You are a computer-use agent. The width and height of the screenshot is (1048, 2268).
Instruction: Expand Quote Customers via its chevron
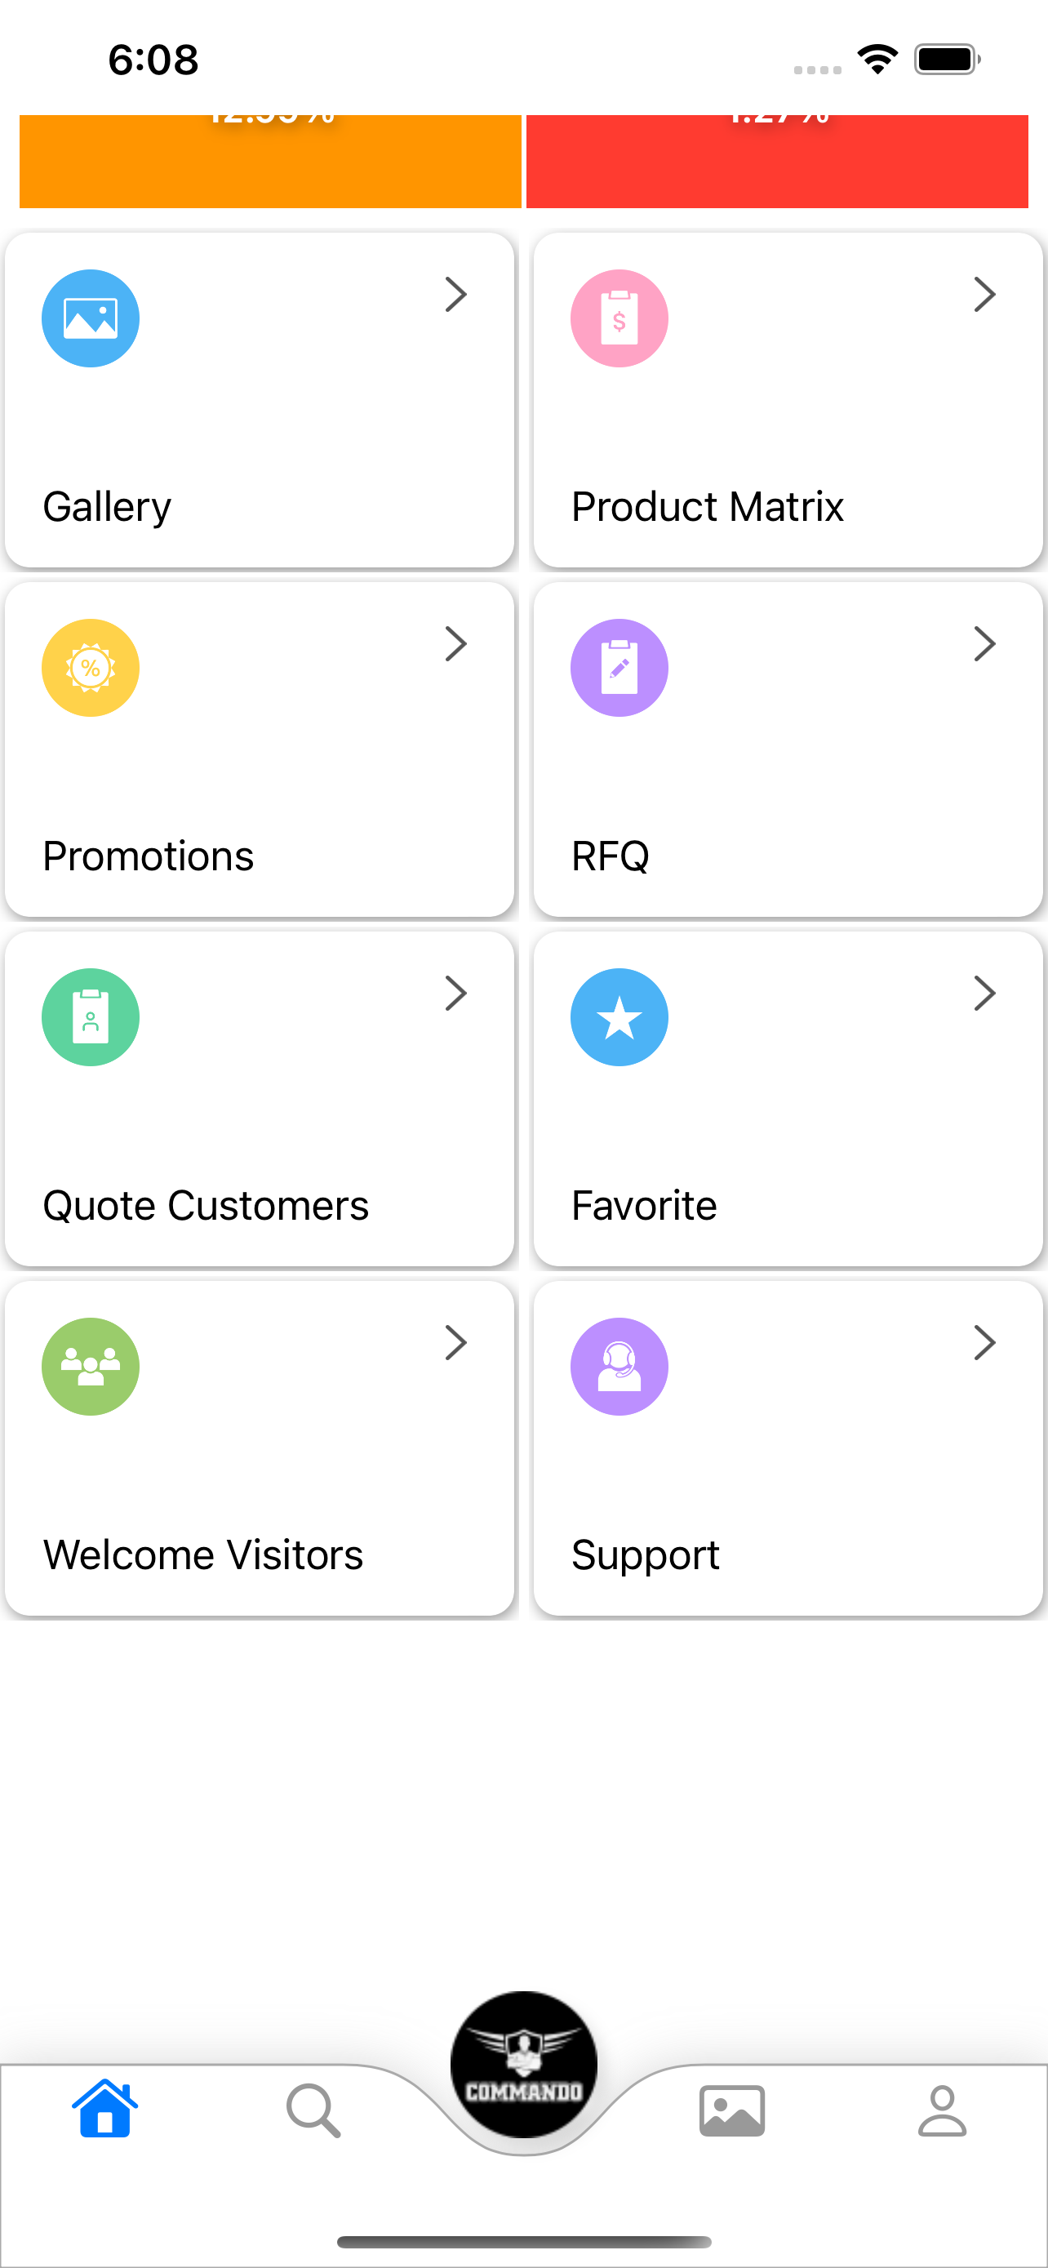pyautogui.click(x=455, y=993)
